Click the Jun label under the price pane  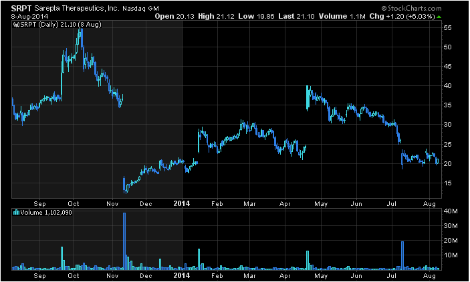[x=356, y=204]
